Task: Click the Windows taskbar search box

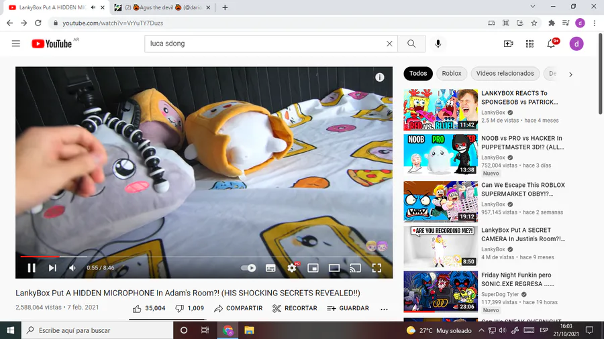Action: (97, 330)
